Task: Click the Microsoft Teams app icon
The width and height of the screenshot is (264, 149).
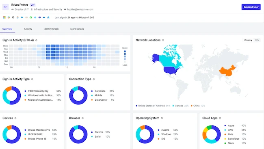Action: coord(39,17)
